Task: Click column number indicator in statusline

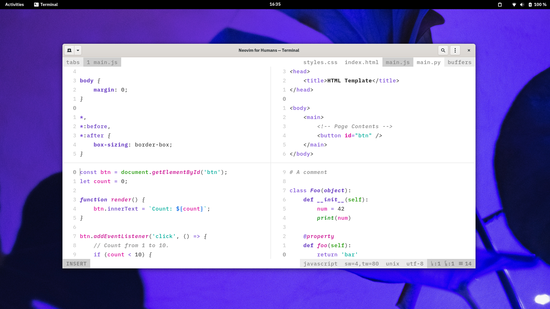Action: [449, 264]
